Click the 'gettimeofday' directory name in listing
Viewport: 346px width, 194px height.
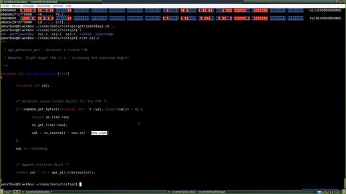22,34
